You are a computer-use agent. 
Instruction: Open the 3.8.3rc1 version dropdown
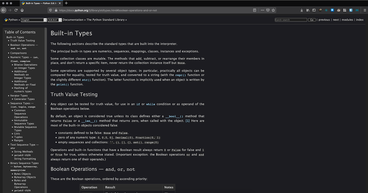click(x=55, y=20)
